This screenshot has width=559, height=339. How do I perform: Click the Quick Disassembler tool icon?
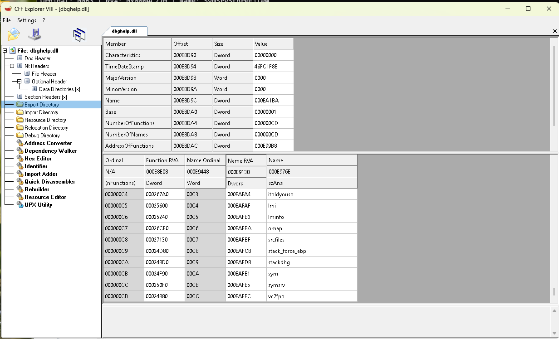20,181
